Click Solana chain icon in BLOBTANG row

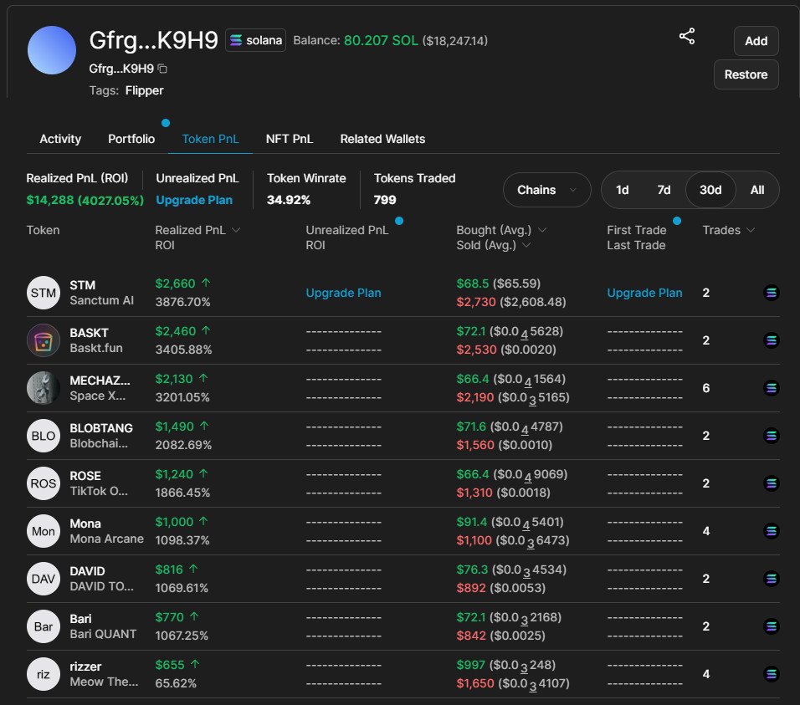point(772,436)
